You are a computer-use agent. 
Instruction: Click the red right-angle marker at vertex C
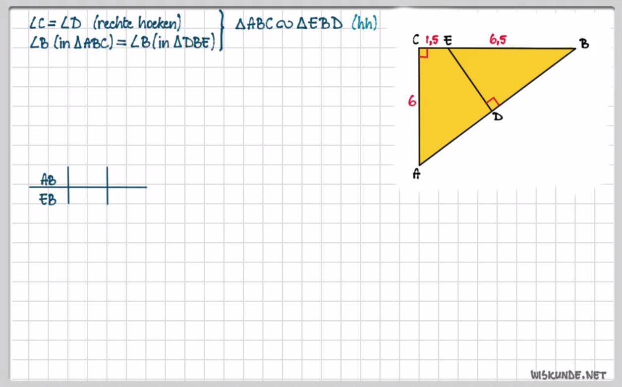click(x=424, y=53)
